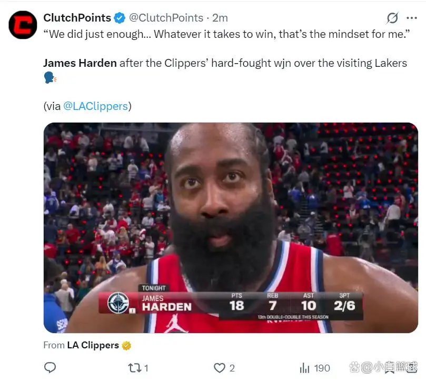Open the ClutchPoints profile avatar
The height and width of the screenshot is (382, 426).
[x=23, y=25]
